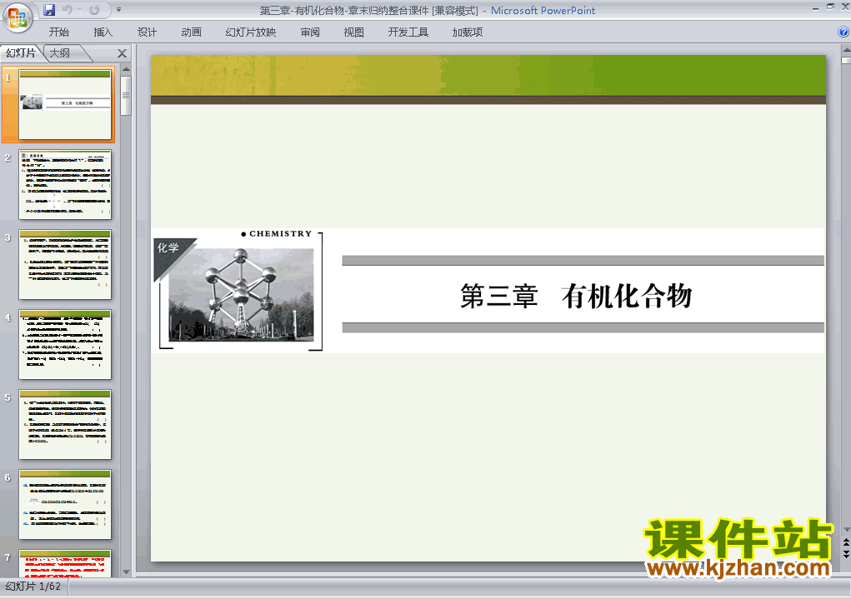The height and width of the screenshot is (599, 851).
Task: Open the 开始 ribbon tab
Action: click(58, 32)
